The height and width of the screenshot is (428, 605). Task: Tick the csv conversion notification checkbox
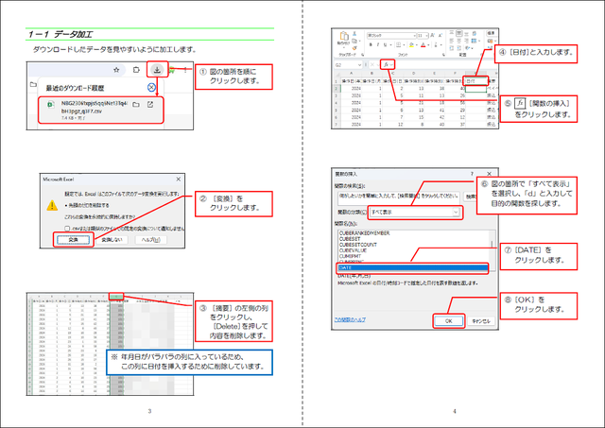click(x=67, y=229)
